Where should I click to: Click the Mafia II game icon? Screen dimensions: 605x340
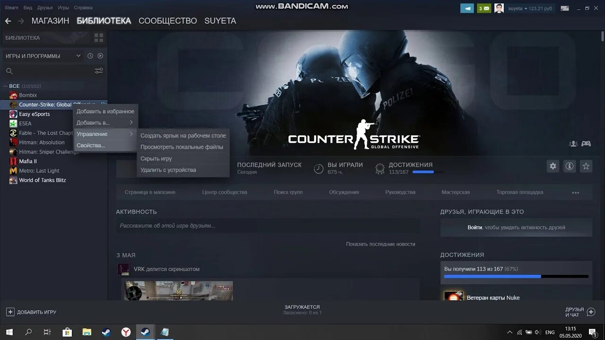tap(13, 161)
